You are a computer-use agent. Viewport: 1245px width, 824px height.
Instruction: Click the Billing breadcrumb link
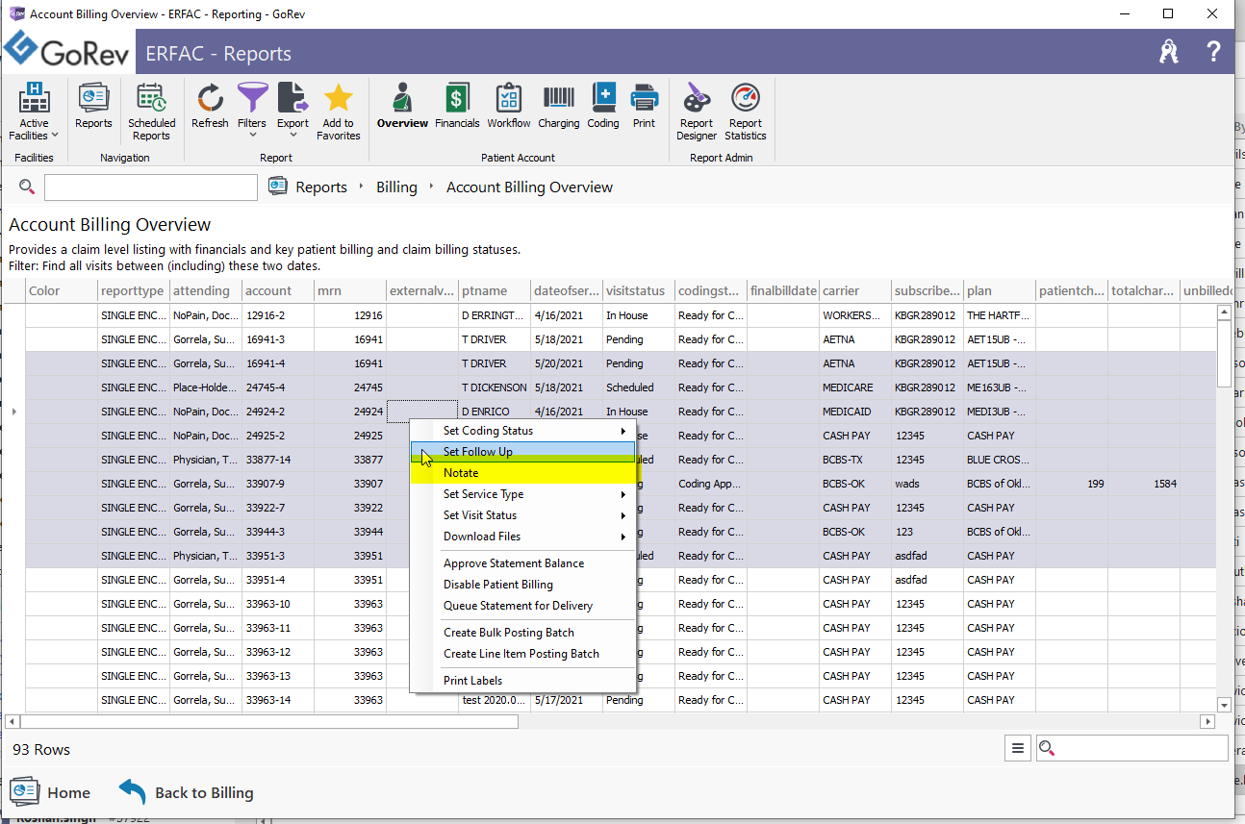pos(396,187)
